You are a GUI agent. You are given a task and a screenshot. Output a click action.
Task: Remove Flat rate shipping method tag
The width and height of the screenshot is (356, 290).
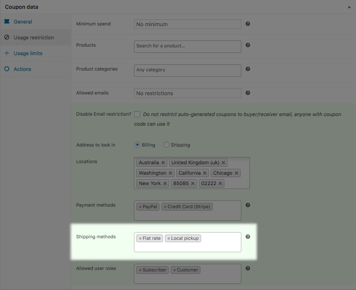pos(140,238)
